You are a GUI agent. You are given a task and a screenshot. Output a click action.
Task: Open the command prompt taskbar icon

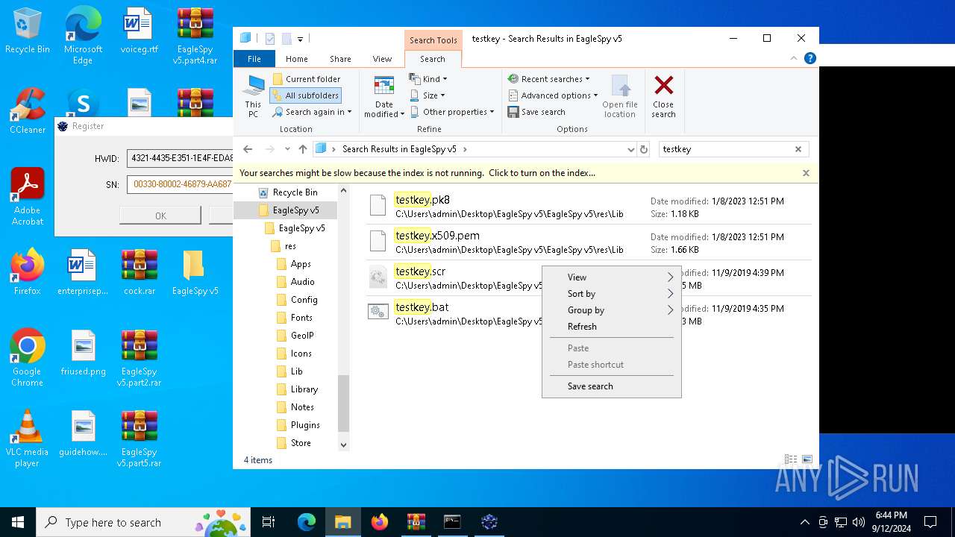click(452, 522)
